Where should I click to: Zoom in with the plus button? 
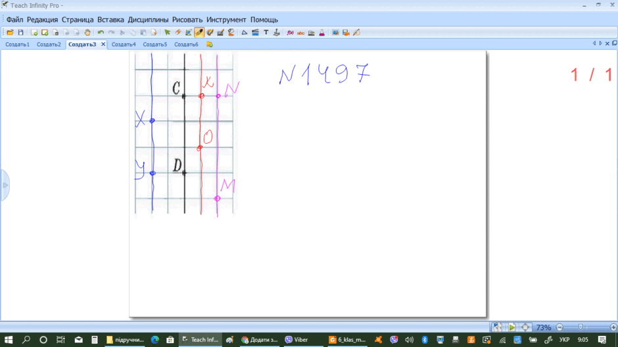pos(613,327)
